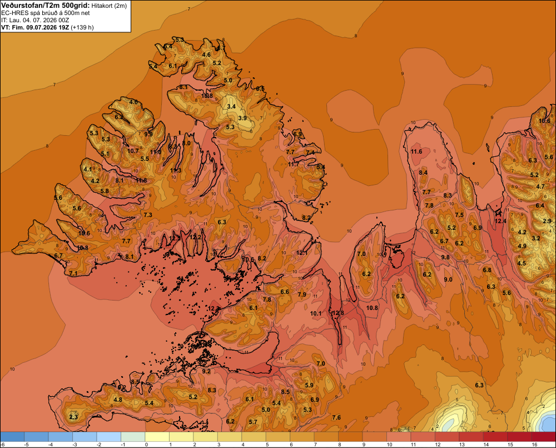Select the 2.9 temperature label
Screen dimensions: 556x448
(x=548, y=221)
